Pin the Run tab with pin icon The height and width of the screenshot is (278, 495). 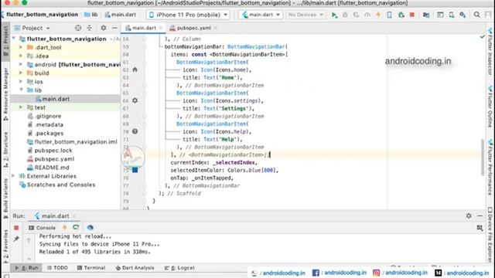click(16, 239)
